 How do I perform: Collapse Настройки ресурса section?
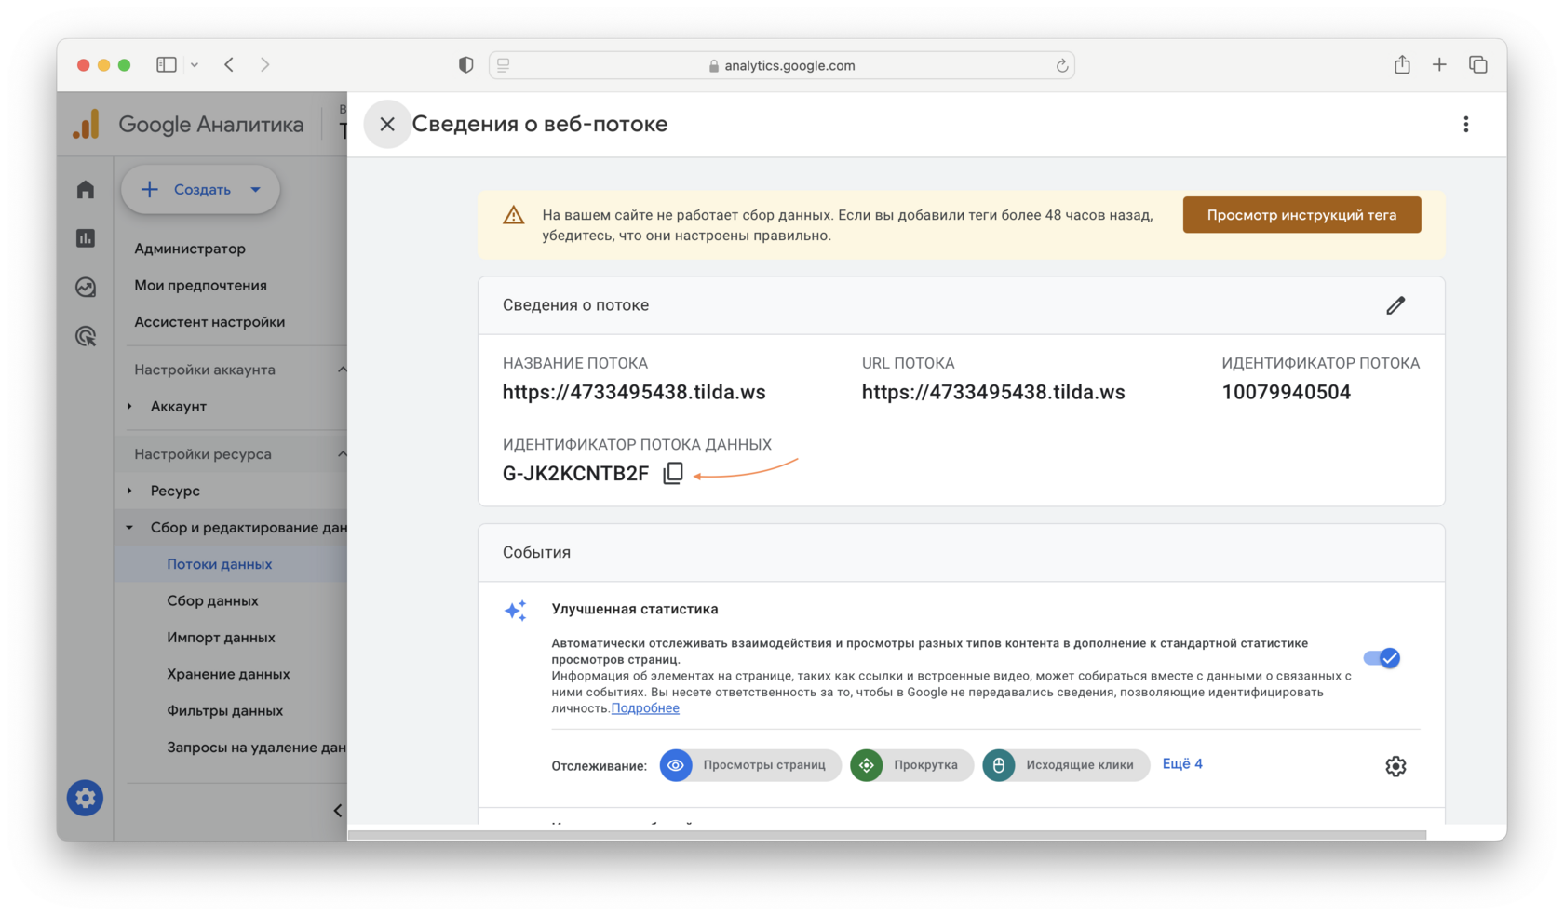(x=342, y=454)
